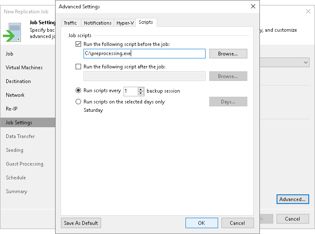This screenshot has height=234, width=315.
Task: Select the Re-IP wizard step
Action: click(12, 109)
